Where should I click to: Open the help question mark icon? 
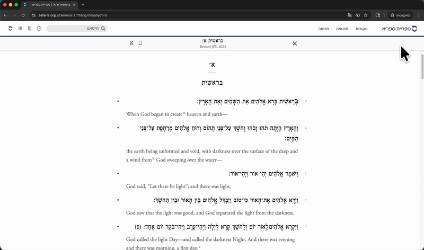point(39,28)
